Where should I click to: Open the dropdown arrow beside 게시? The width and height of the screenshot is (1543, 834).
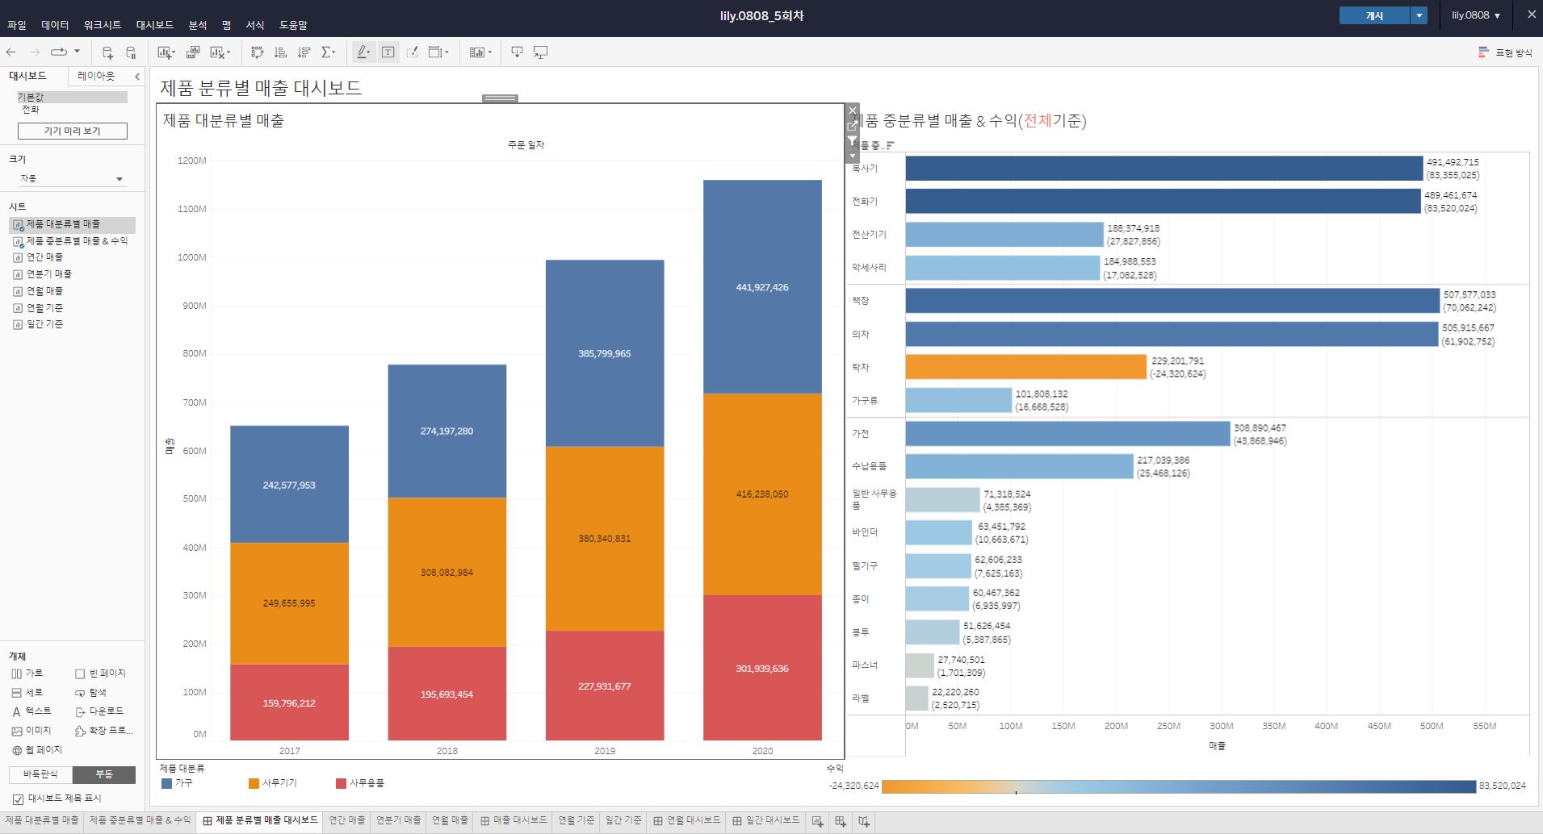pos(1419,15)
